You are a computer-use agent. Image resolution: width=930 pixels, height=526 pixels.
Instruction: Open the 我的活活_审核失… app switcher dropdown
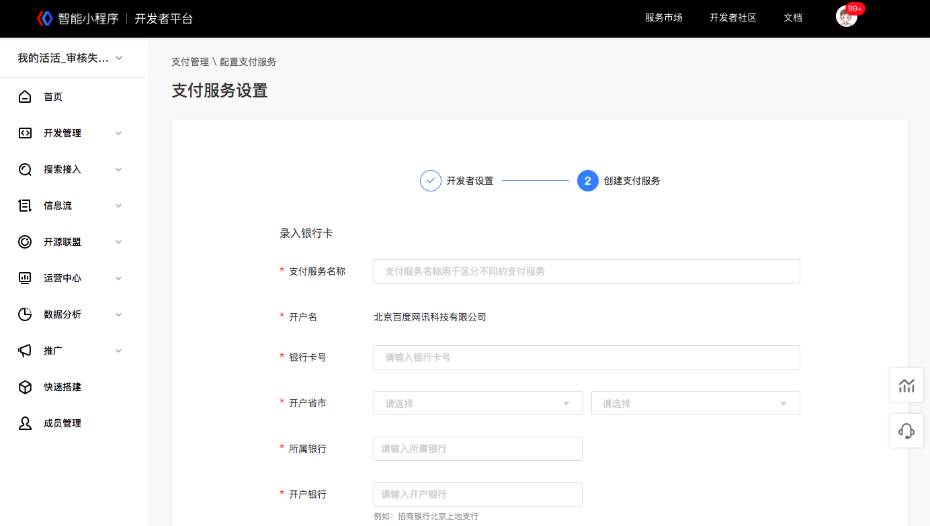[71, 58]
